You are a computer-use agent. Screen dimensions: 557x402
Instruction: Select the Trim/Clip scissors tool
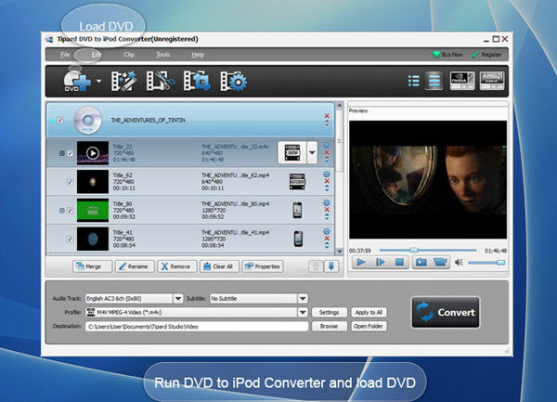[161, 81]
